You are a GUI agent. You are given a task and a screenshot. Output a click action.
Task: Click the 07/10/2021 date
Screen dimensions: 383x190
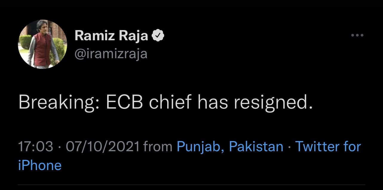coord(103,147)
